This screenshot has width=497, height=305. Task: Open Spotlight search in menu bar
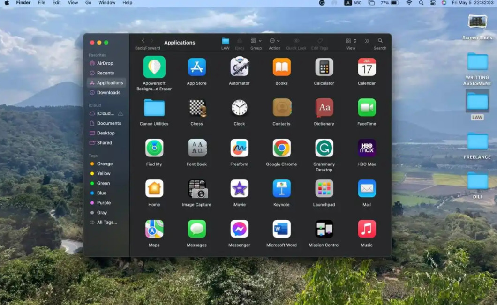coord(421,3)
